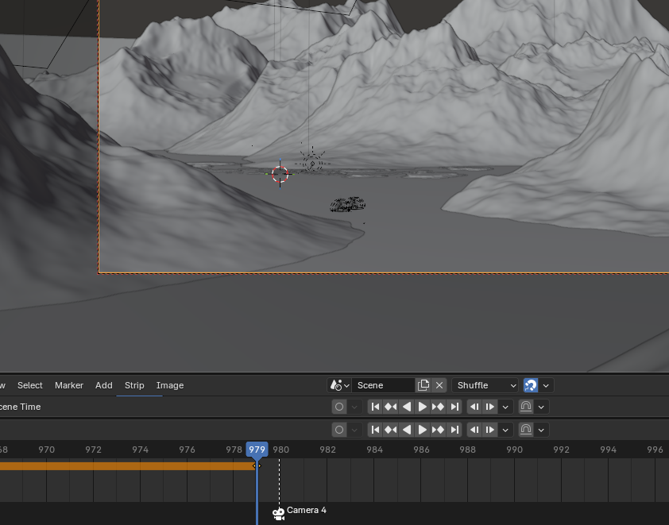Image resolution: width=669 pixels, height=525 pixels.
Task: Expand arch icon options in Scene Time row
Action: (x=541, y=407)
